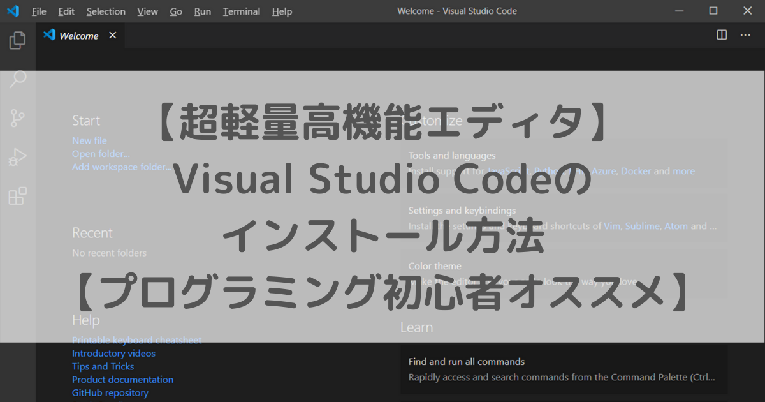Open Printable keyboard cheatsheet link
This screenshot has width=765, height=402.
tap(136, 340)
